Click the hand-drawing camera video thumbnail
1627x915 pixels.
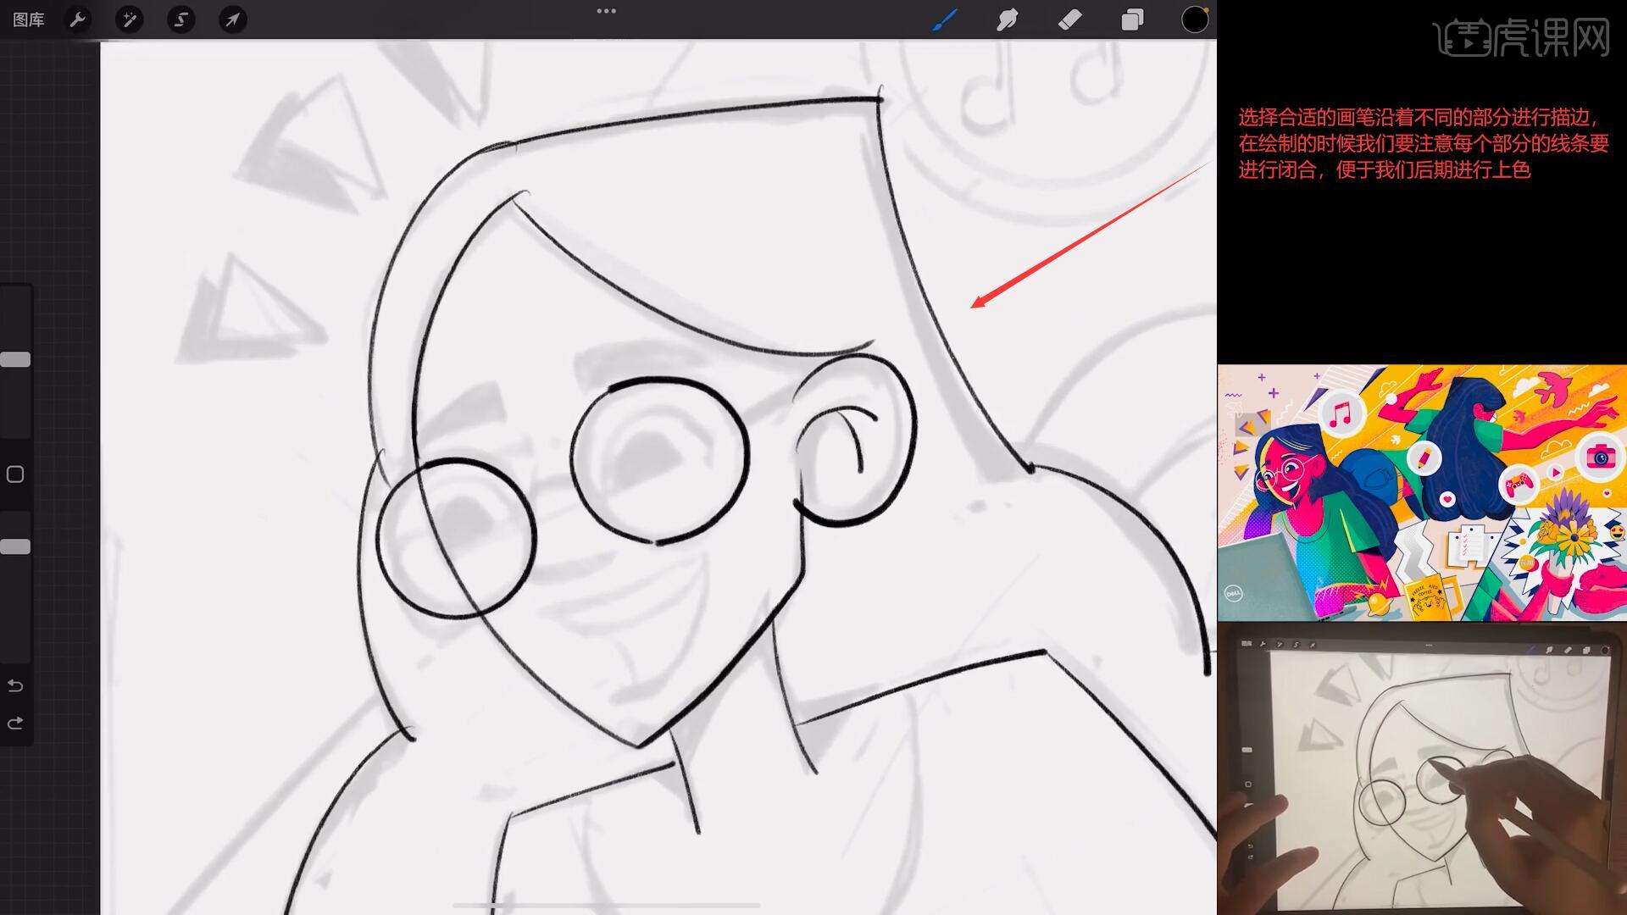1421,769
